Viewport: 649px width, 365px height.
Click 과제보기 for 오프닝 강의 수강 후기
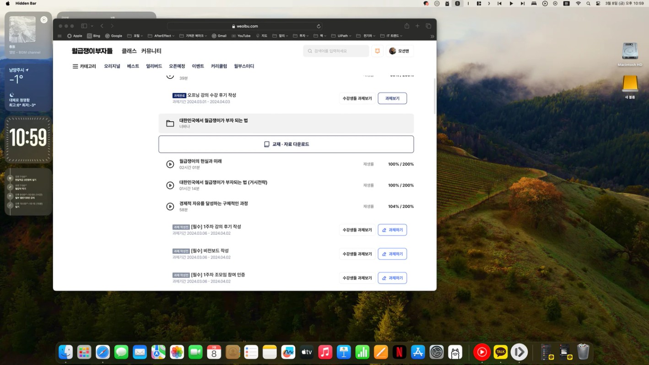point(392,98)
